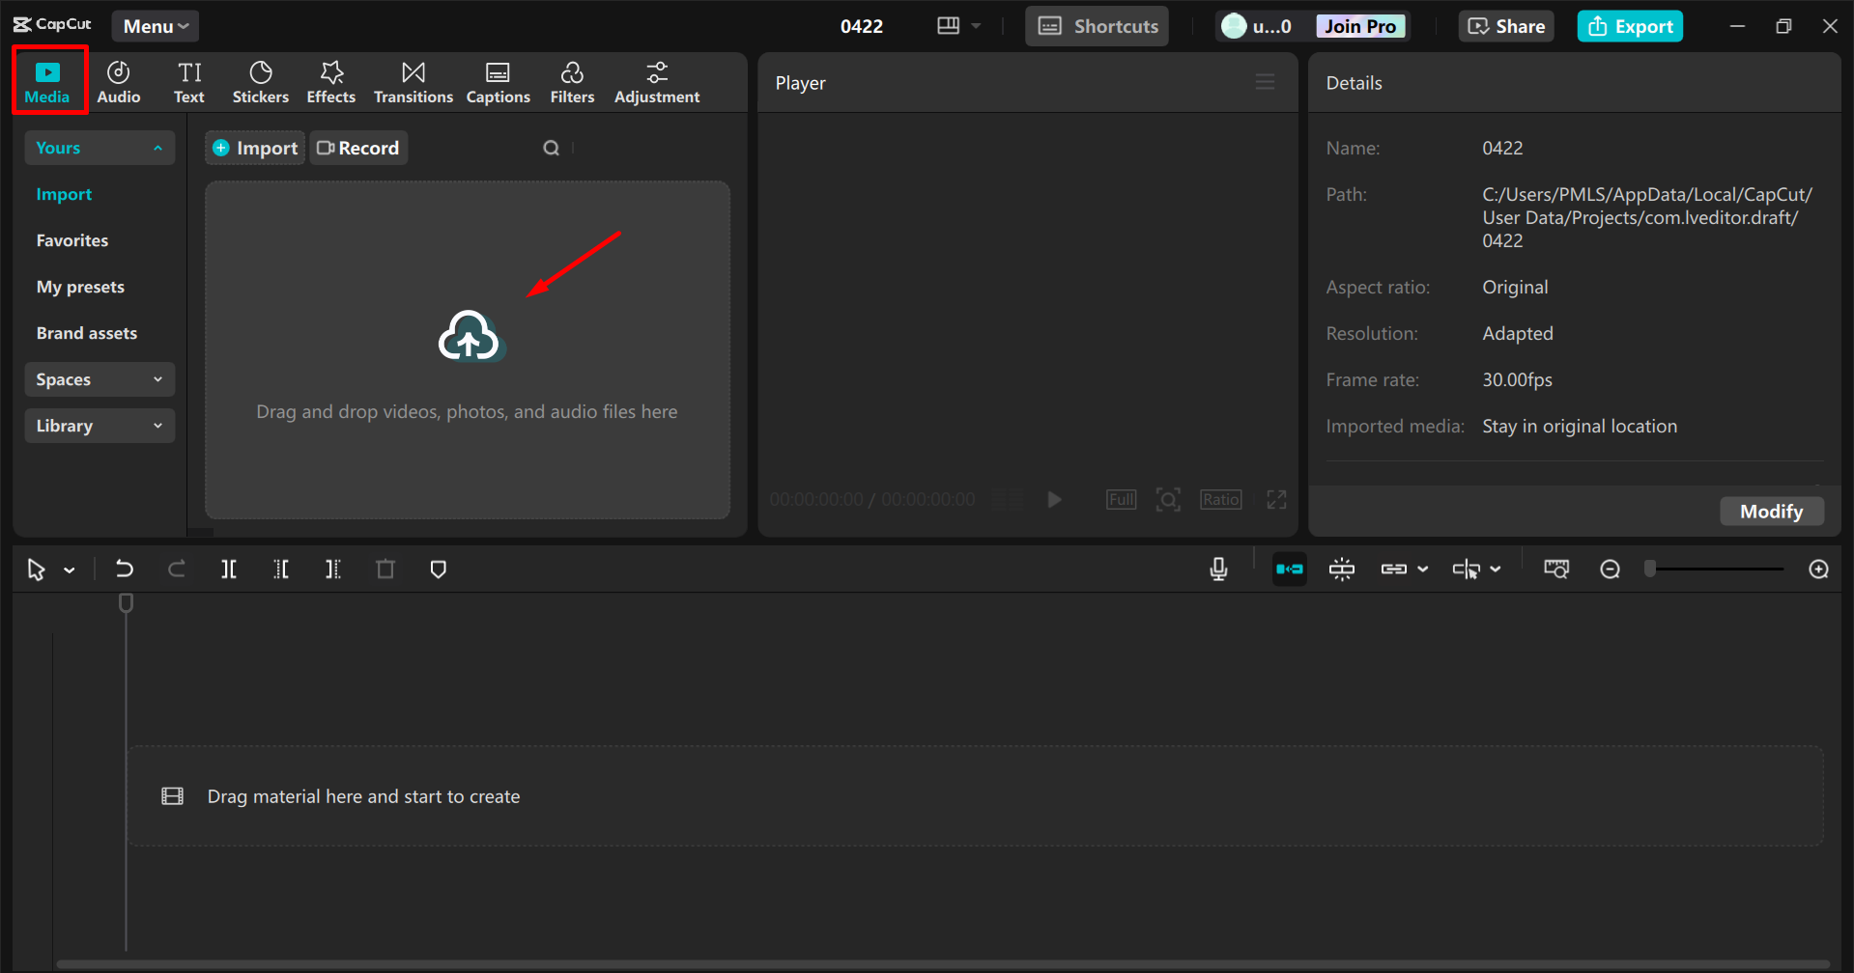Open the Ratio selector in Player
The width and height of the screenshot is (1854, 973).
[1221, 499]
